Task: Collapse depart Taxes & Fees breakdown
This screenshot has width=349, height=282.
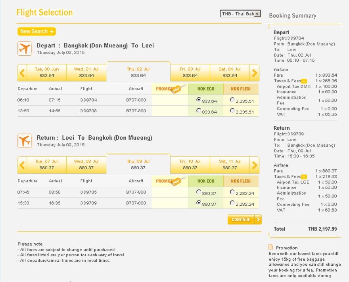Action: click(x=304, y=81)
